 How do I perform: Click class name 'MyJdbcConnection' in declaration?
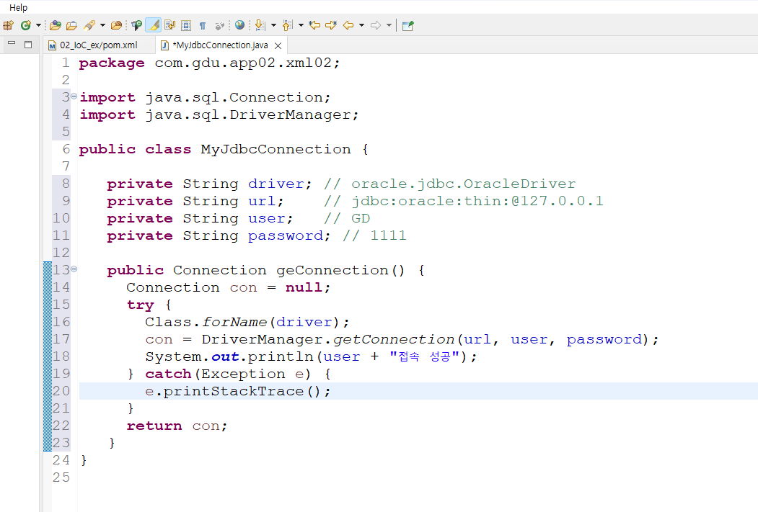pyautogui.click(x=276, y=149)
